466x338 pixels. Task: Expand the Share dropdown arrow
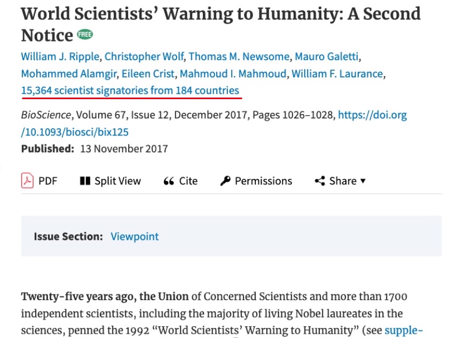coord(363,181)
